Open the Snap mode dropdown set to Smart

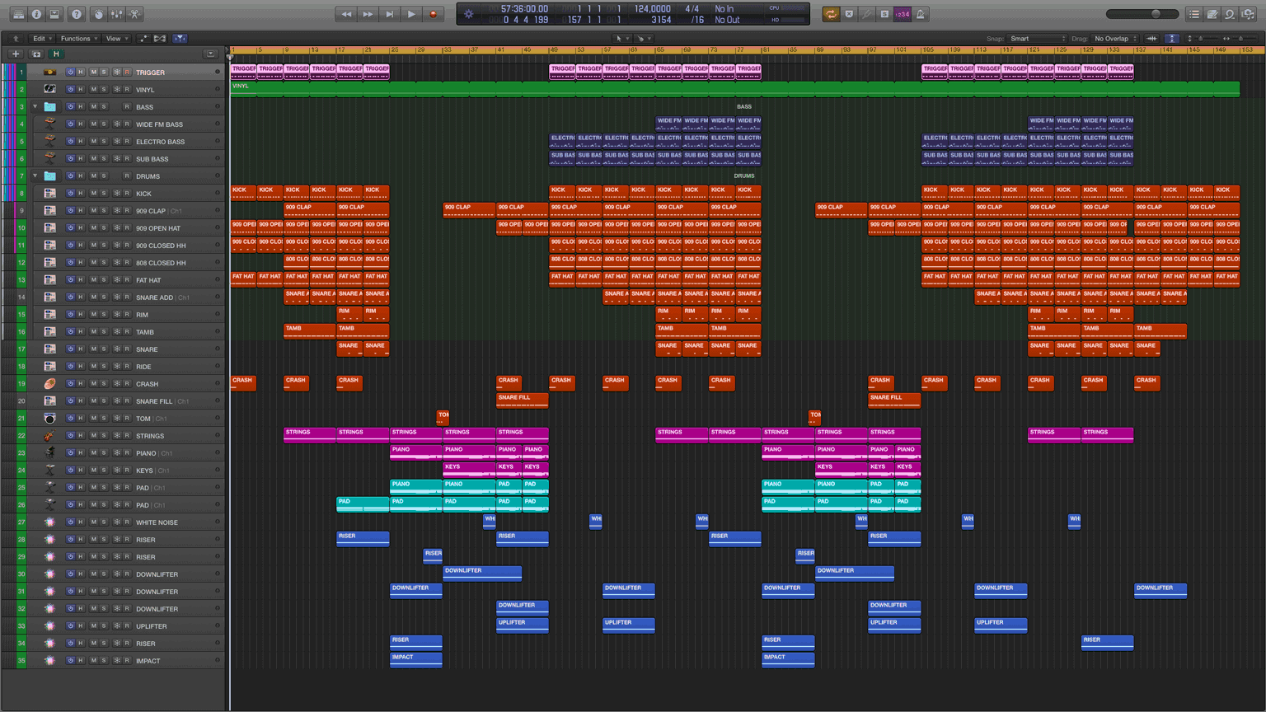[x=1036, y=38]
